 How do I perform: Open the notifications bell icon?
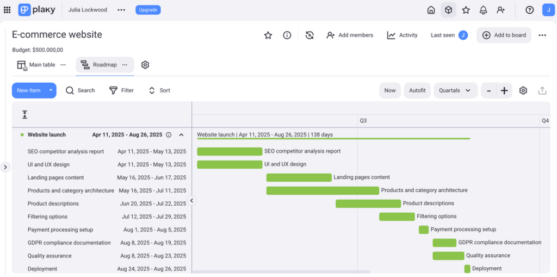[483, 10]
